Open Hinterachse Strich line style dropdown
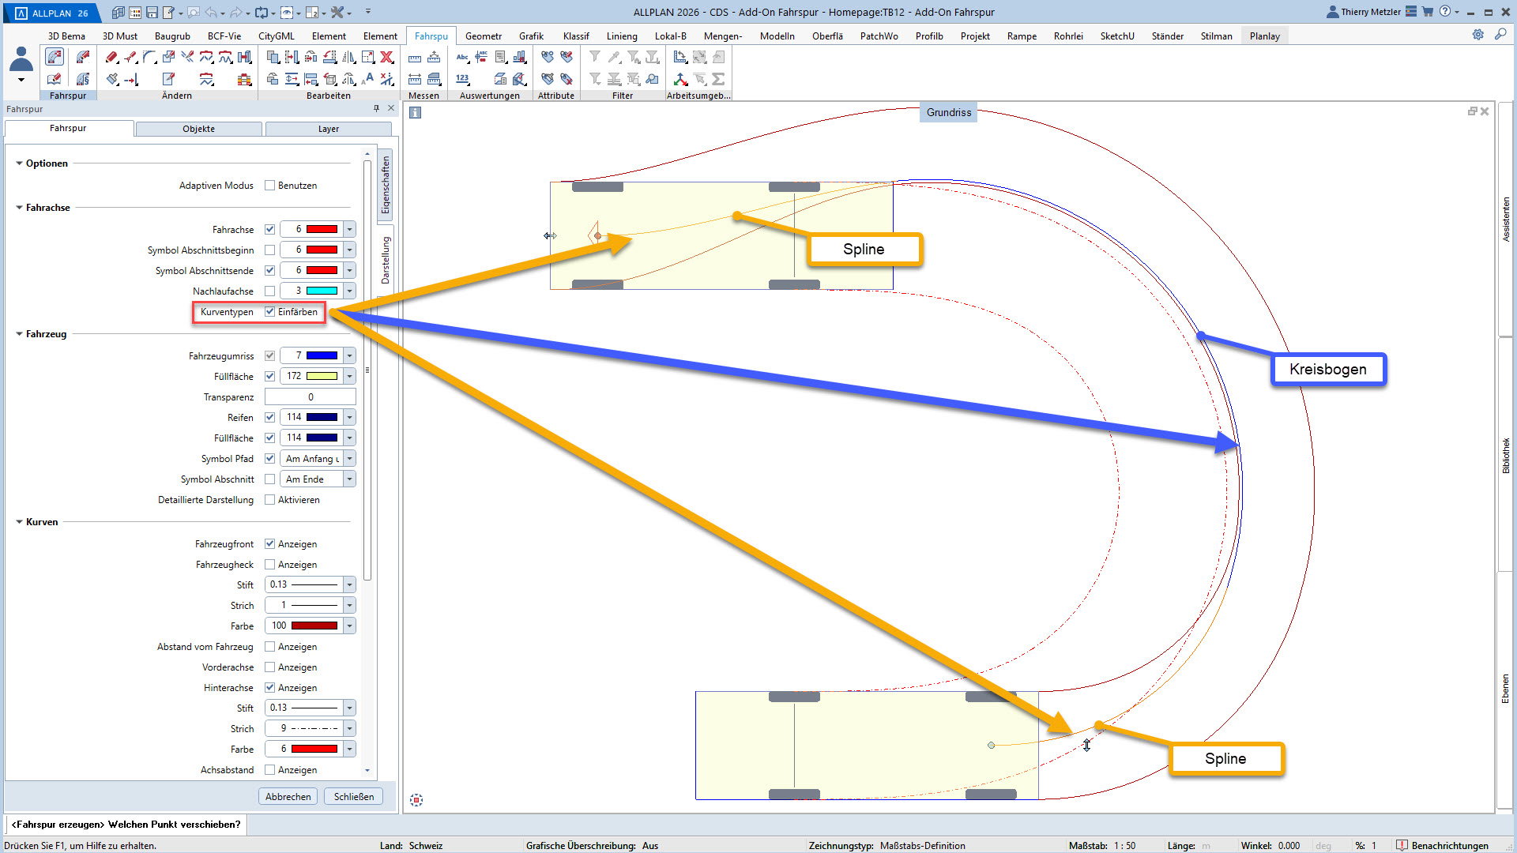1517x853 pixels. pos(349,729)
